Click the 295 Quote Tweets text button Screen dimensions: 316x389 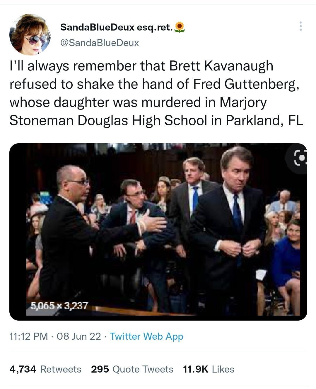(x=132, y=369)
